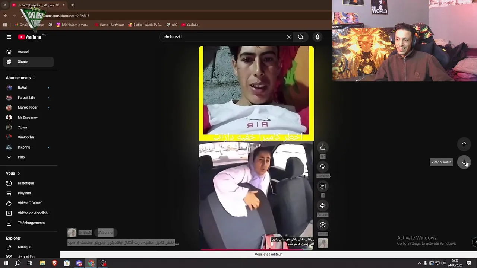Open the Windows notification center
The height and width of the screenshot is (268, 477).
tap(469, 263)
